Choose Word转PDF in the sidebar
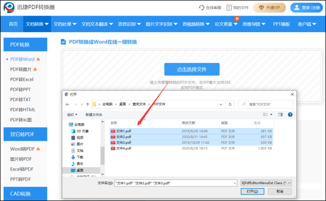The width and height of the screenshot is (326, 201). (x=23, y=149)
